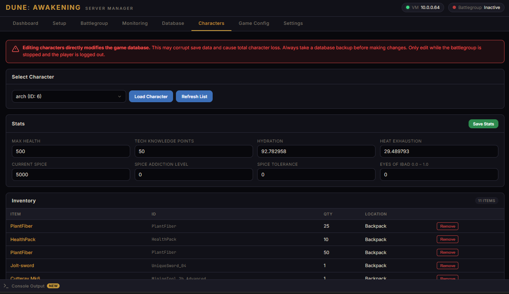
Task: Click the ITEM column header
Action: point(16,214)
